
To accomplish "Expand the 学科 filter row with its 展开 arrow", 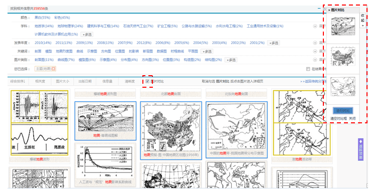I will 315,26.
